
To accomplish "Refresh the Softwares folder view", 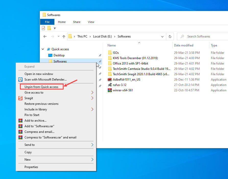I will pos(170,36).
